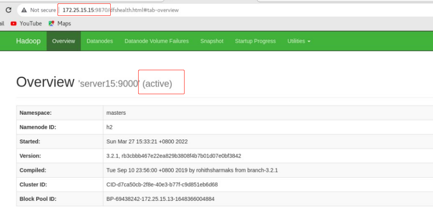Switch to the Overview tab
The height and width of the screenshot is (220, 433).
click(x=64, y=41)
